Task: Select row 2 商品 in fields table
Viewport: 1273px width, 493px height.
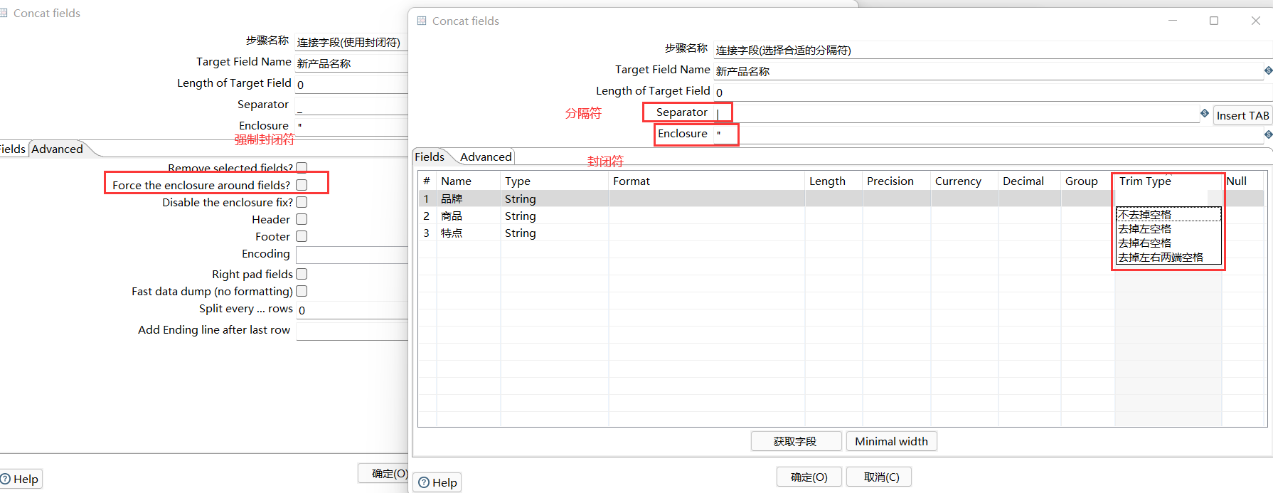Action: click(x=452, y=216)
